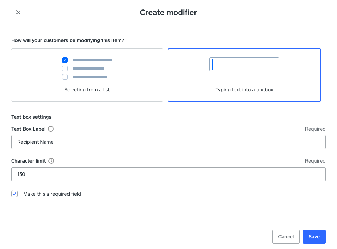This screenshot has width=337, height=249.
Task: Click the Text Box Label info icon
Action: pyautogui.click(x=51, y=129)
